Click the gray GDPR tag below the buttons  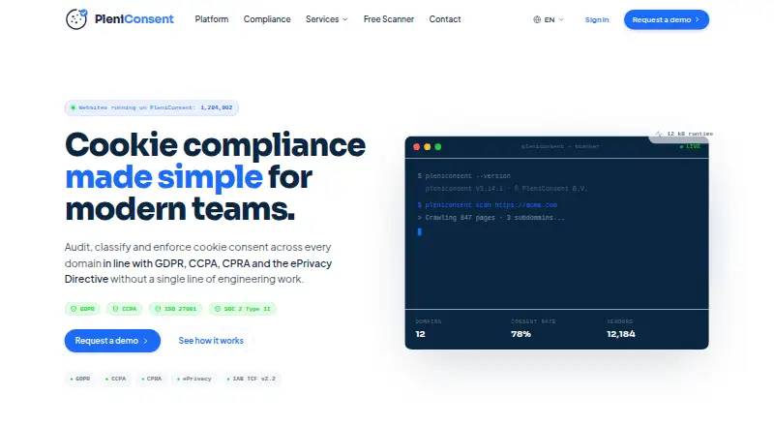80,380
